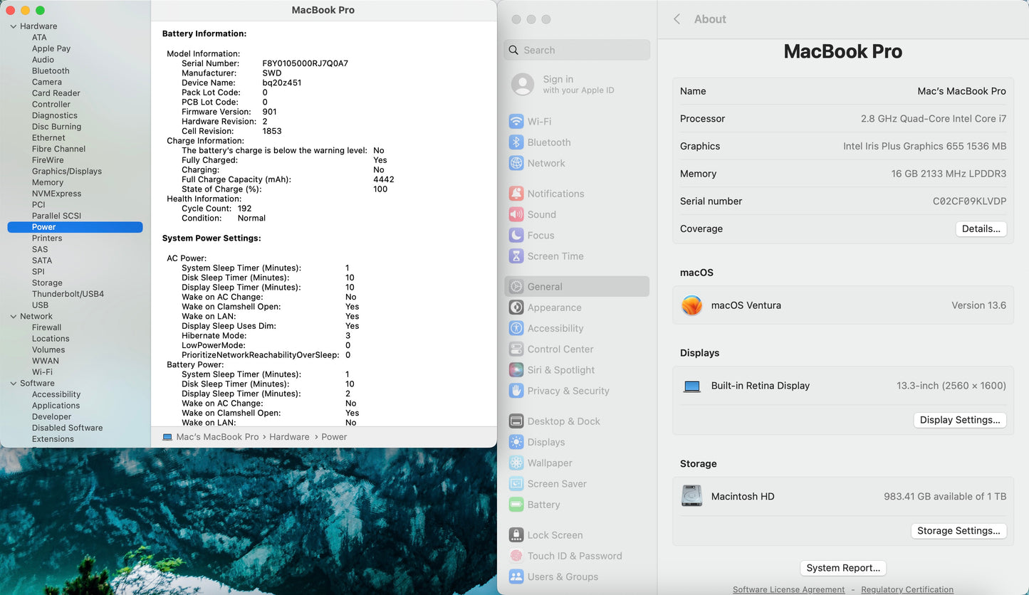
Task: Collapse the Software tree section
Action: pos(14,384)
